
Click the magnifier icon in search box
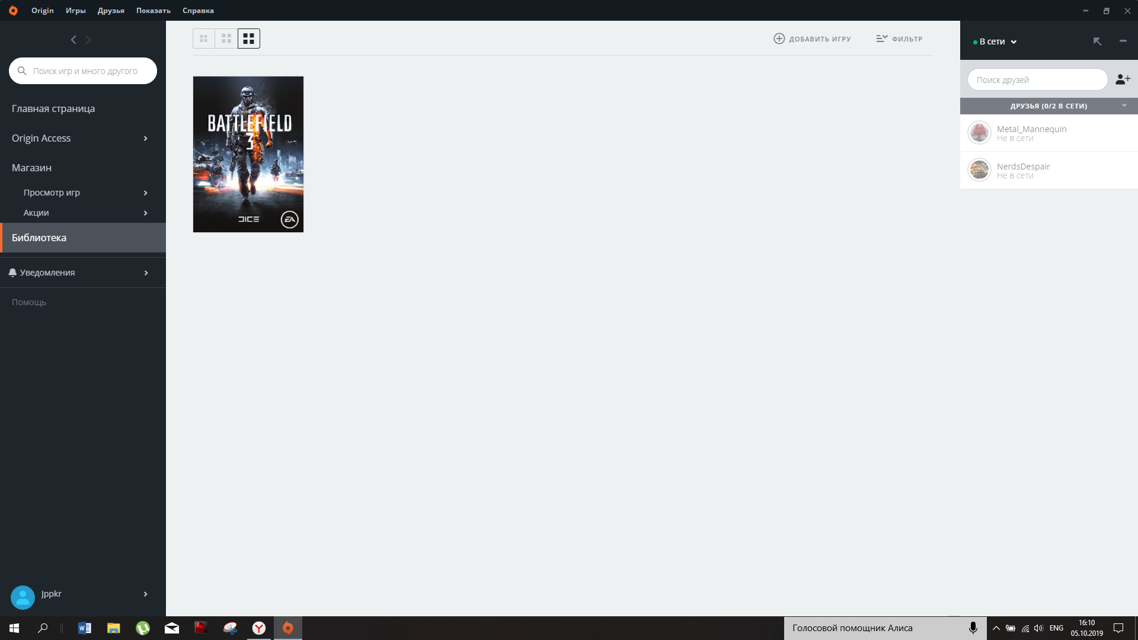click(x=22, y=71)
